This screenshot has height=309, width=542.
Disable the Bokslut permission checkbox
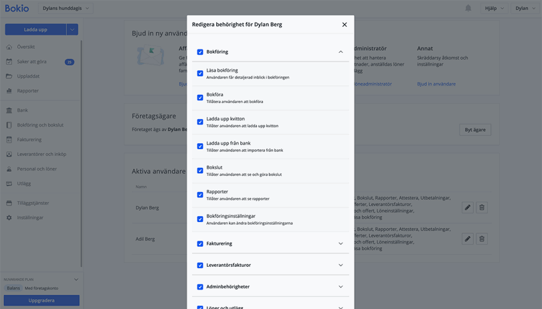[x=200, y=171]
